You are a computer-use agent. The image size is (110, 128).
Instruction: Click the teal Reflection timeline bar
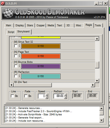tap(41, 76)
